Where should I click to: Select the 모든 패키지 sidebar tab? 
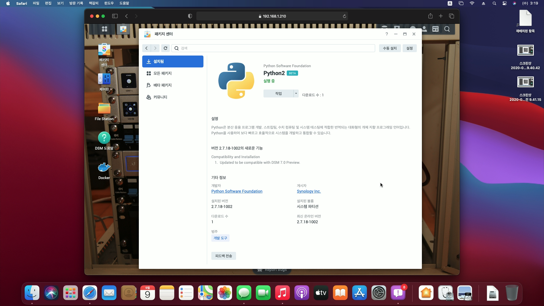click(162, 73)
